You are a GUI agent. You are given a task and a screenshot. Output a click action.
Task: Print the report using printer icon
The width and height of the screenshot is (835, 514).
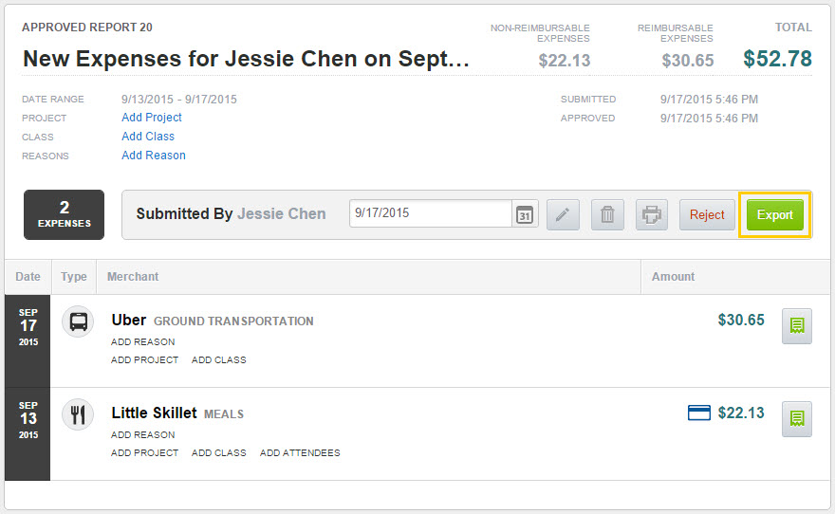[652, 215]
